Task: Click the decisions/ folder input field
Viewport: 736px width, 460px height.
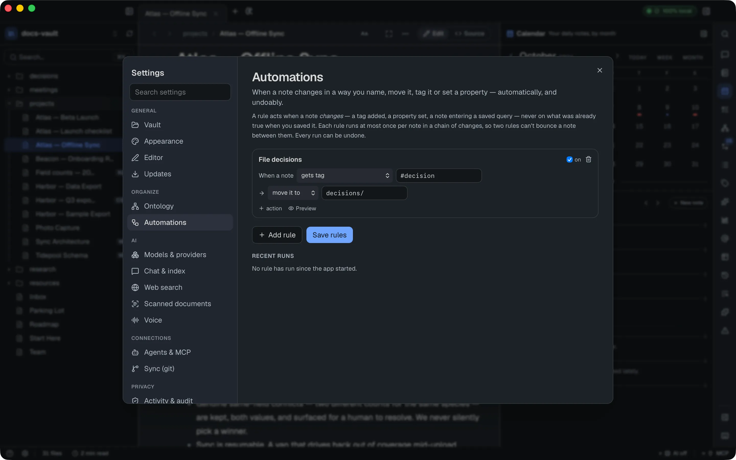Action: (364, 193)
